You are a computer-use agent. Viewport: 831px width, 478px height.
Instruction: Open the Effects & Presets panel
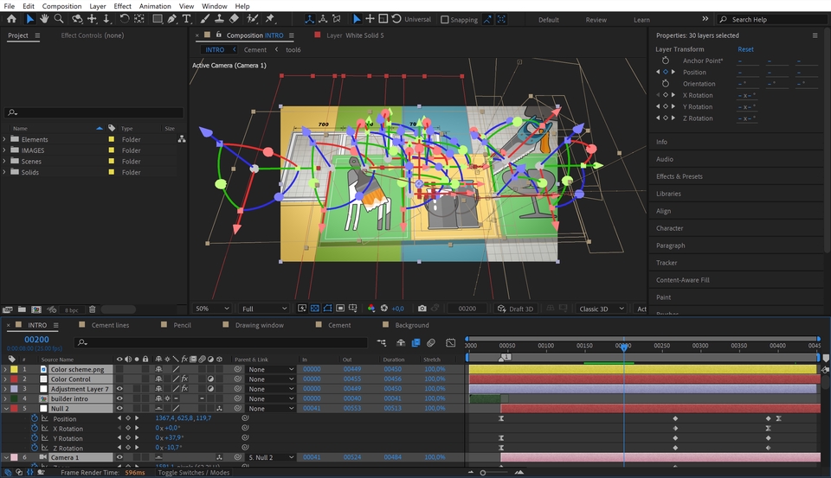[x=679, y=176]
